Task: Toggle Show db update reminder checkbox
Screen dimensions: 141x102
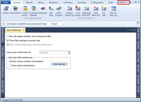Action: click(8, 36)
